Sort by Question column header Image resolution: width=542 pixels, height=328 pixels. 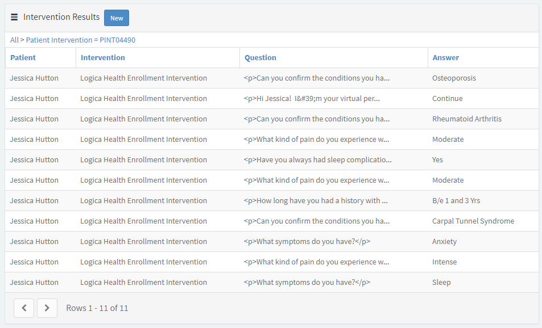tap(260, 57)
